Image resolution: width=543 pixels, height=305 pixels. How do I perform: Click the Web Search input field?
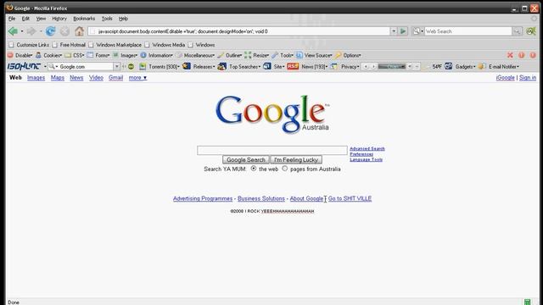(468, 31)
